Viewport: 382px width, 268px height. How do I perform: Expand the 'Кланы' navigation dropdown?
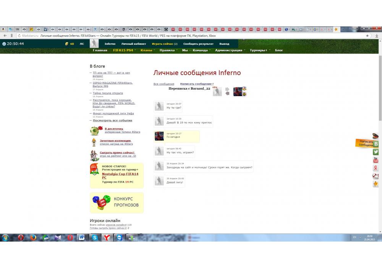[148, 50]
